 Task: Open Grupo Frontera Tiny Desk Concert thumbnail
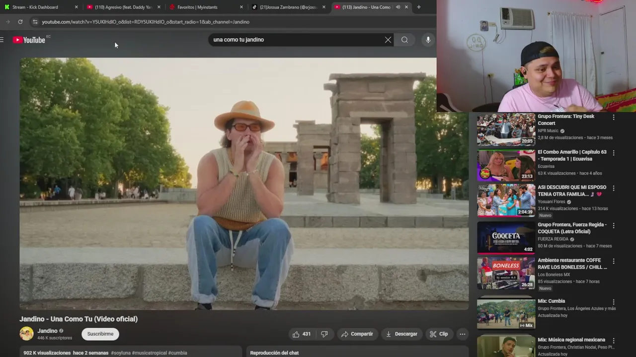click(x=506, y=129)
